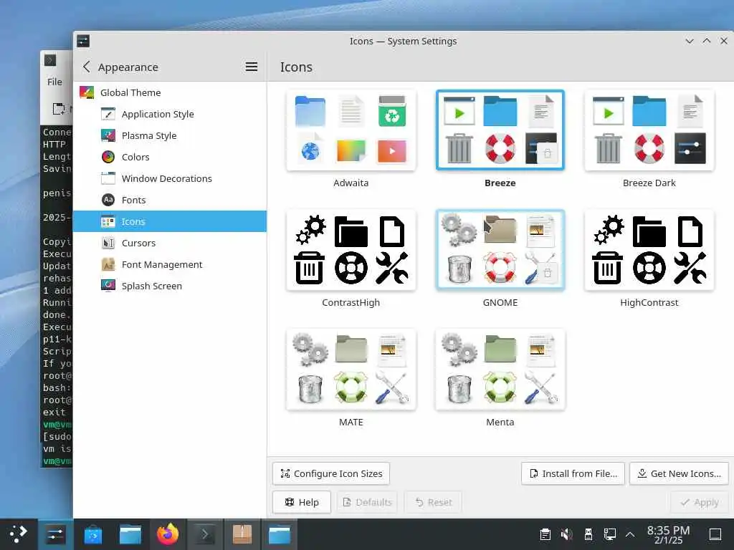Open the rightmost folder taskbar entry
This screenshot has width=734, height=550.
[280, 534]
